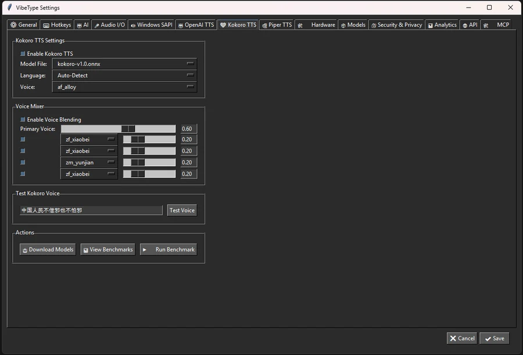
Task: Click the Security & Privacy tab icon
Action: pyautogui.click(x=373, y=26)
